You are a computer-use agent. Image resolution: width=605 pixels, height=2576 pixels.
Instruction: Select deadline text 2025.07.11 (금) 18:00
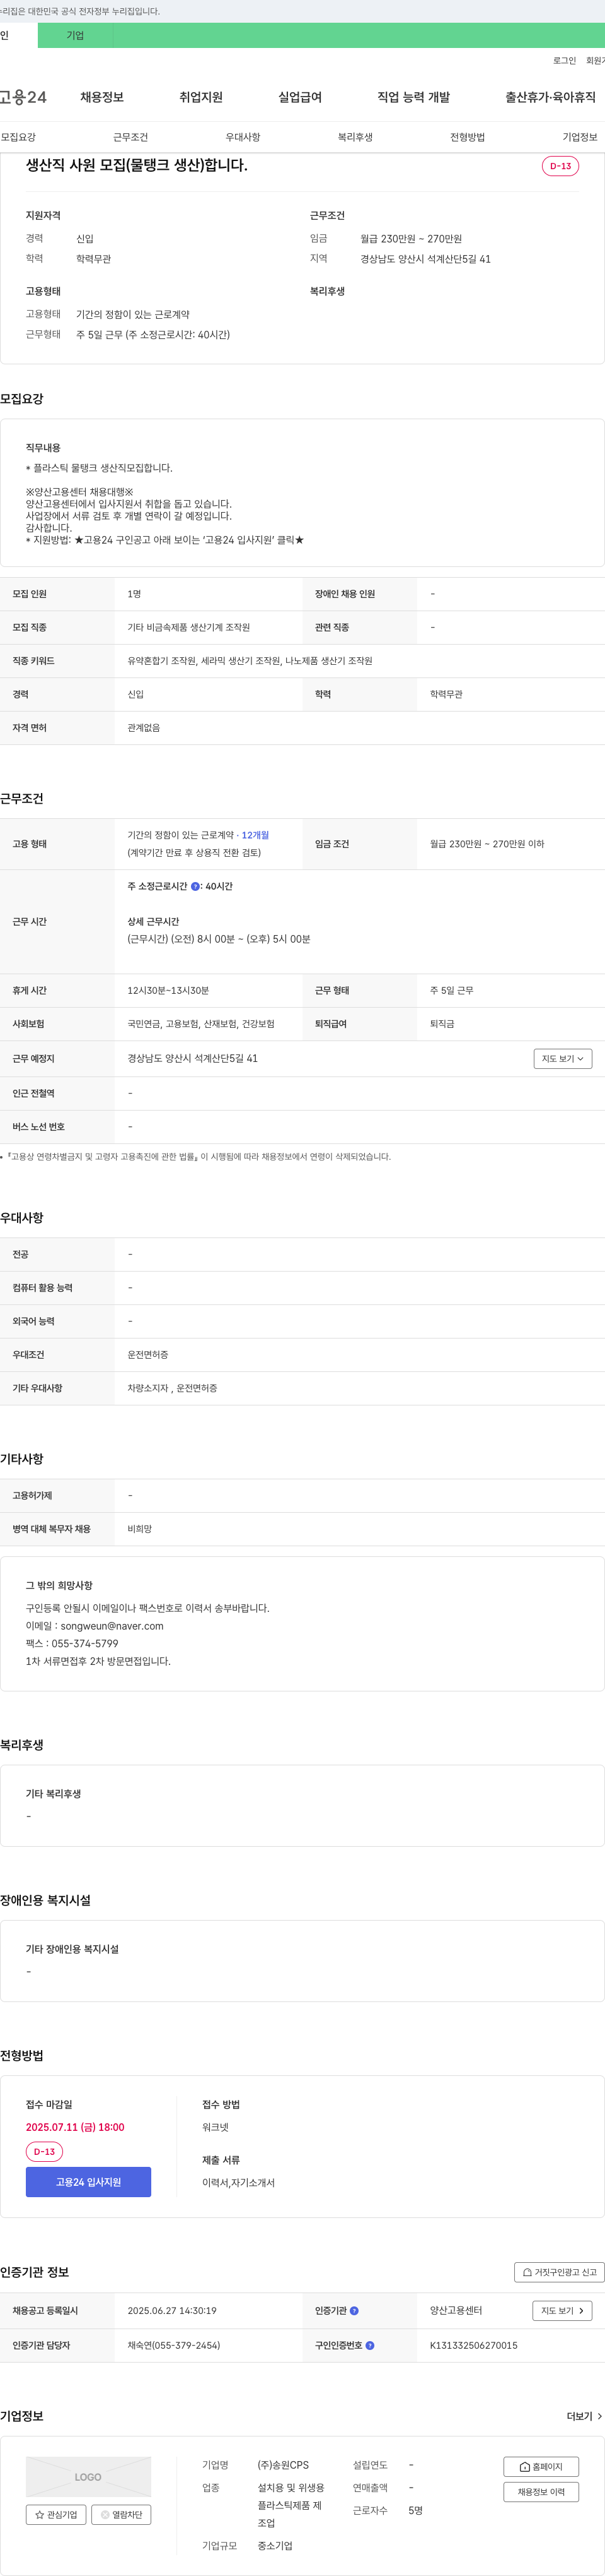[x=75, y=2127]
